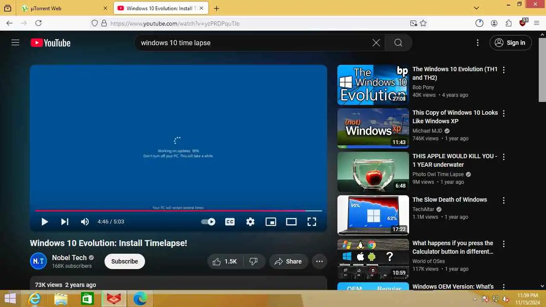Open options for Calculator button video
The width and height of the screenshot is (546, 307).
(504, 244)
